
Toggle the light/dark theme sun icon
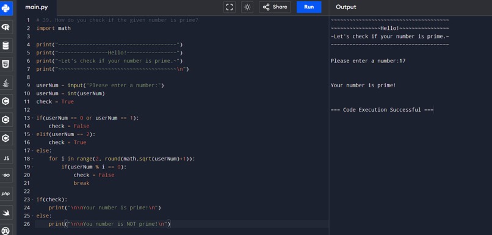247,7
